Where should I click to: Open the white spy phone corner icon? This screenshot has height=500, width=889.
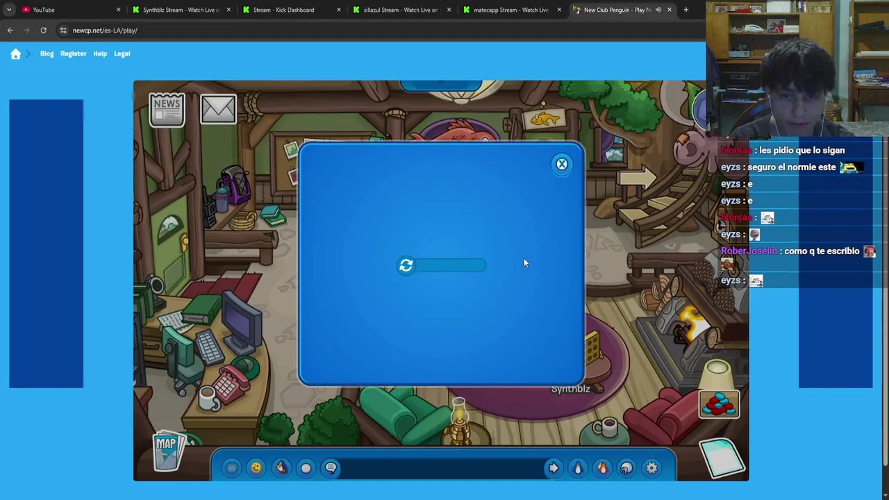click(722, 460)
